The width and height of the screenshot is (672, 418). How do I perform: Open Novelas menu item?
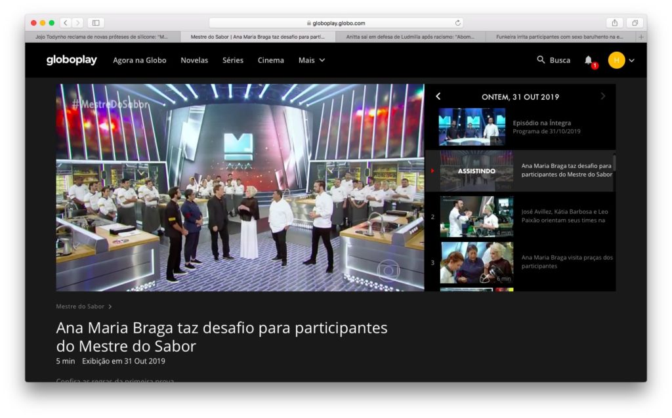pos(194,60)
